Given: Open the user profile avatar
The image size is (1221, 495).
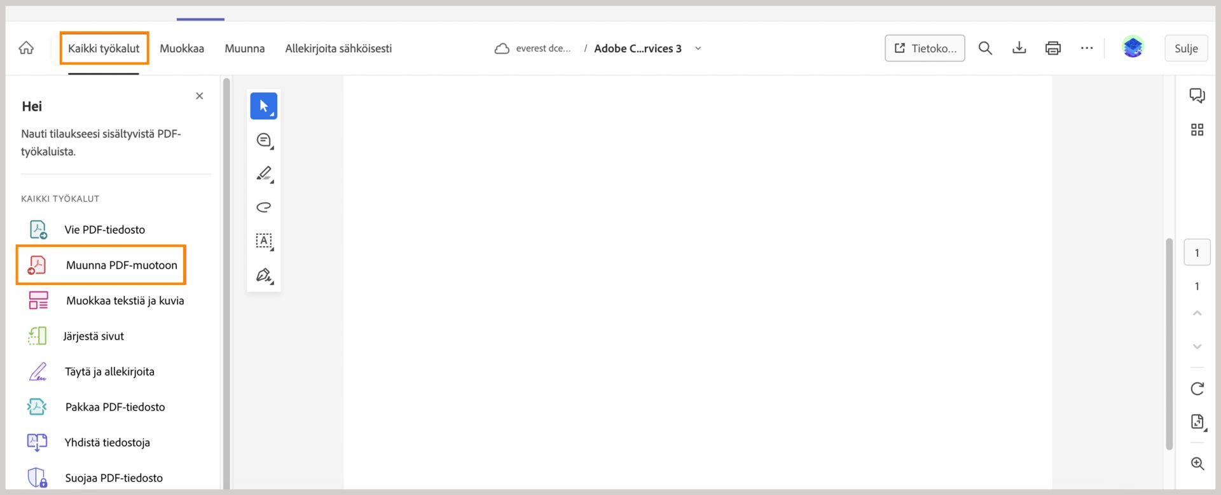Looking at the screenshot, I should click(1133, 47).
